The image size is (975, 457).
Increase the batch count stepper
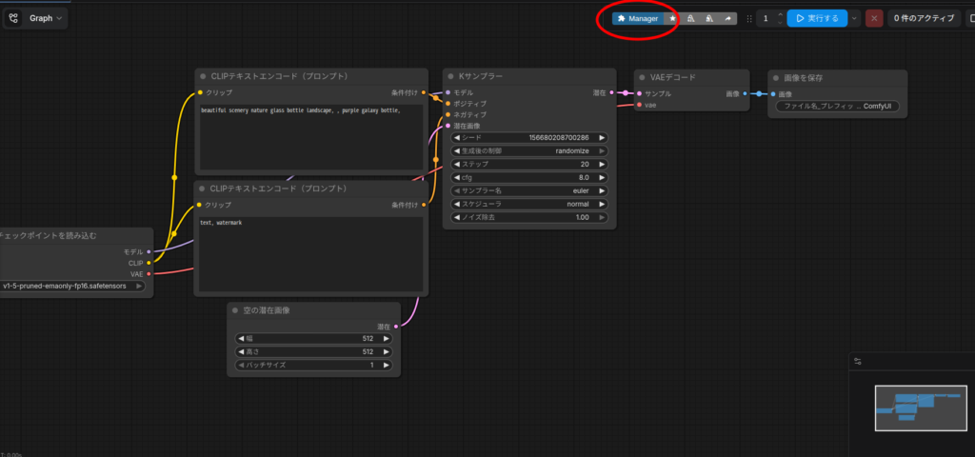point(781,13)
